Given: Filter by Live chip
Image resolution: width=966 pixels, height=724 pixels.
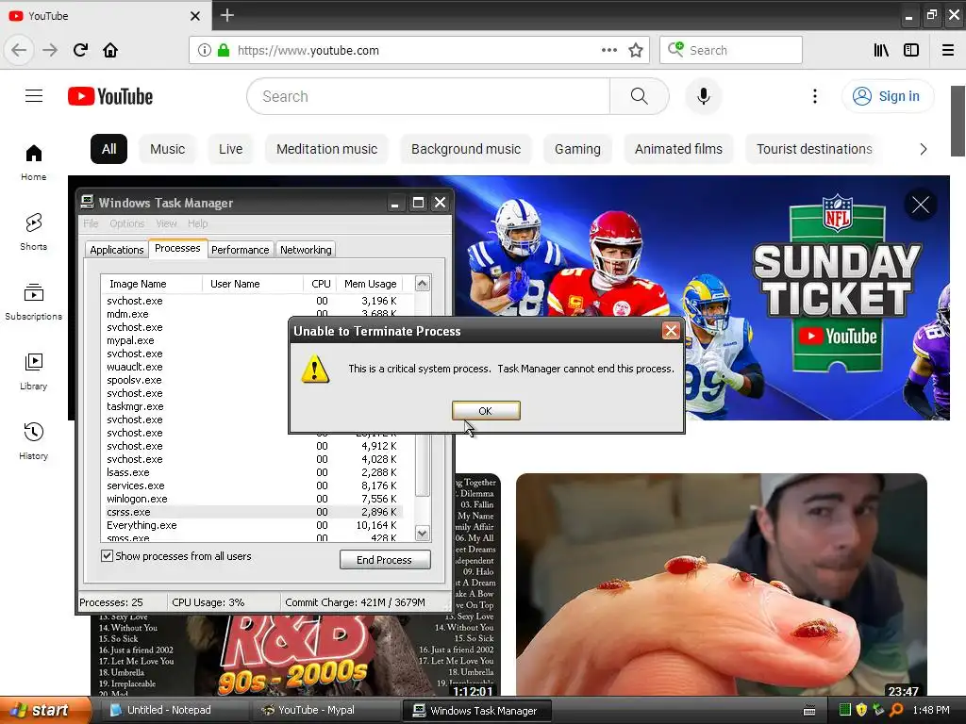Looking at the screenshot, I should pos(230,149).
